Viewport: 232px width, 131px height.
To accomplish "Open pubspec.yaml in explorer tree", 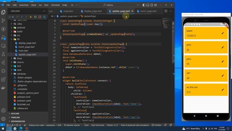I will [x=24, y=101].
